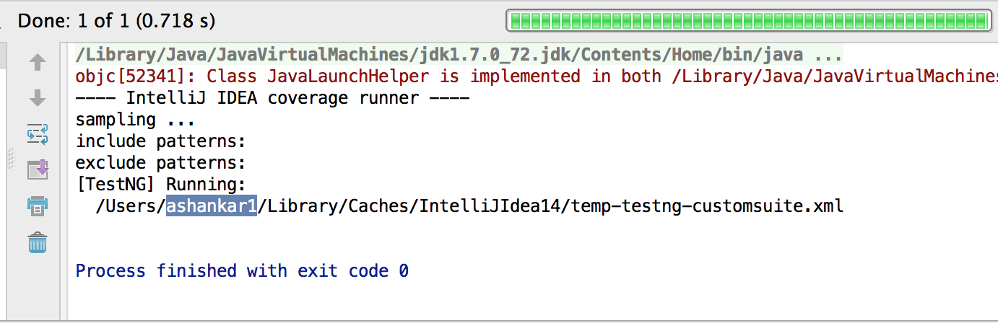
Task: Click the 'Process finished with exit code 0' line
Action: pos(242,271)
